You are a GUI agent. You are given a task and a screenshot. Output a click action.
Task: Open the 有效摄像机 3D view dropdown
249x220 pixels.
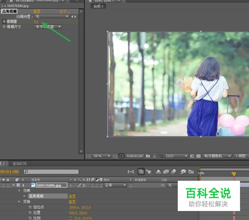pos(217,156)
